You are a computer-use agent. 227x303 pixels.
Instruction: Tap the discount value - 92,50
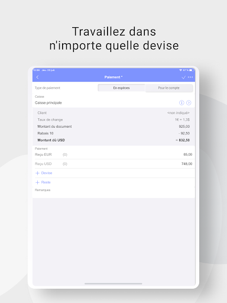[184, 133]
